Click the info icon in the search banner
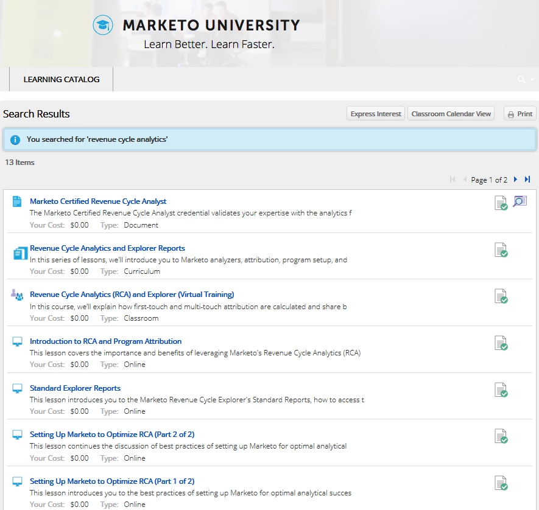Screen dimensions: 539x510 15,140
